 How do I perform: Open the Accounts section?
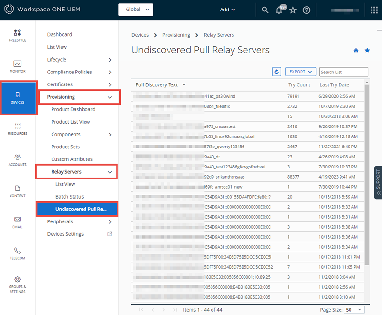tap(17, 160)
